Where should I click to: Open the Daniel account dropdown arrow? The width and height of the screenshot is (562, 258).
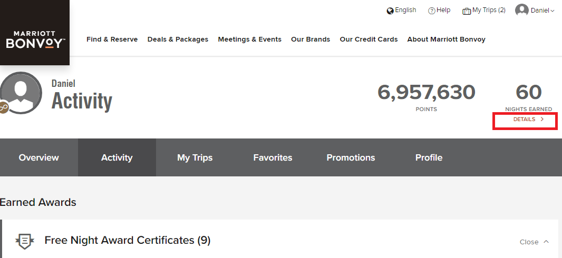coord(553,11)
